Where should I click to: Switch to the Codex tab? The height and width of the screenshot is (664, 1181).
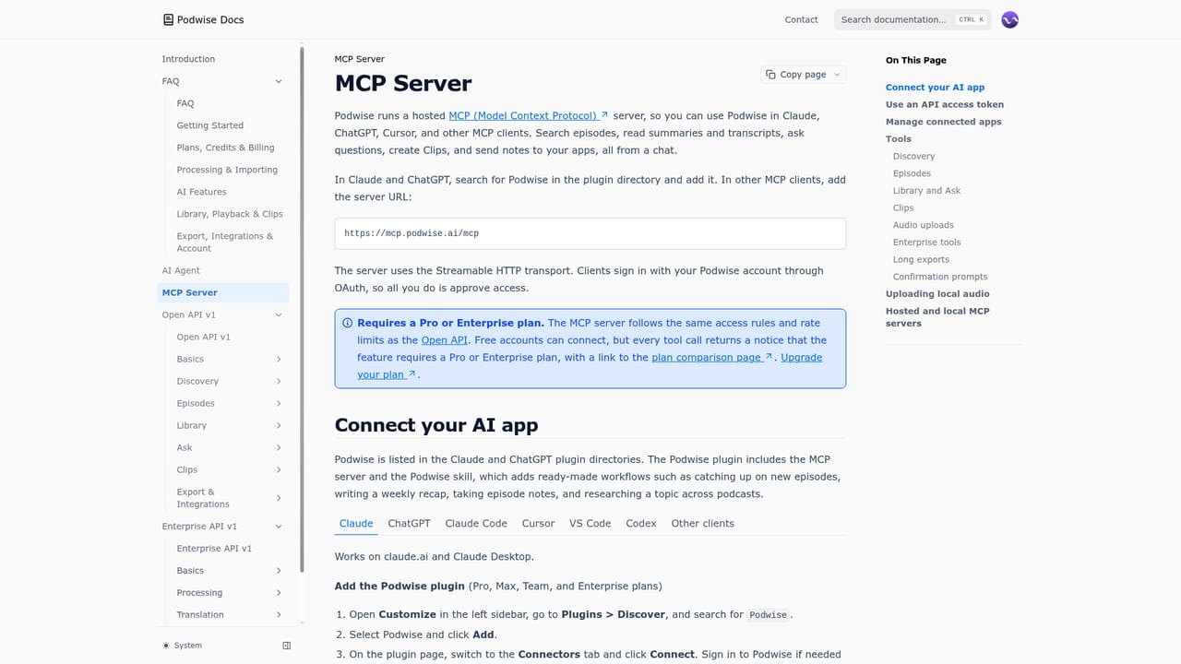[x=641, y=523]
